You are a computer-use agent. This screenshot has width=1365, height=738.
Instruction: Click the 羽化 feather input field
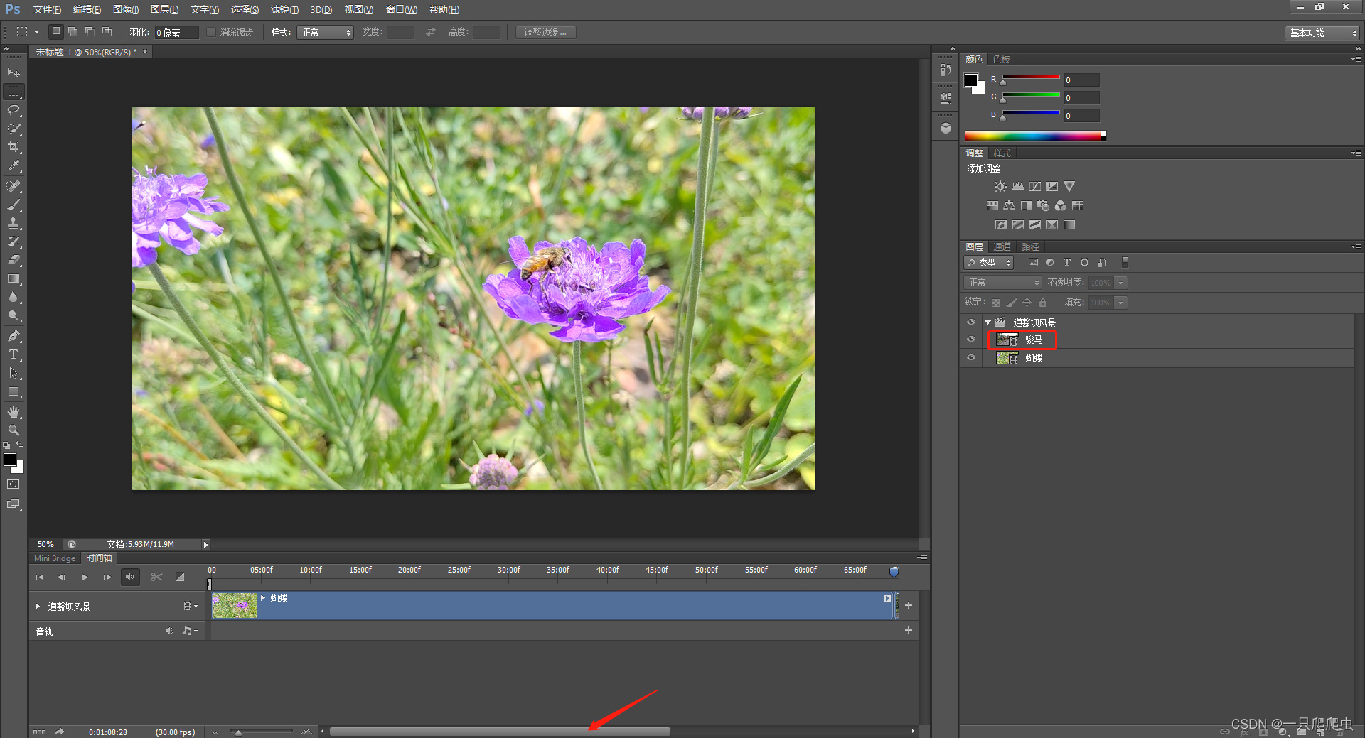coord(176,32)
